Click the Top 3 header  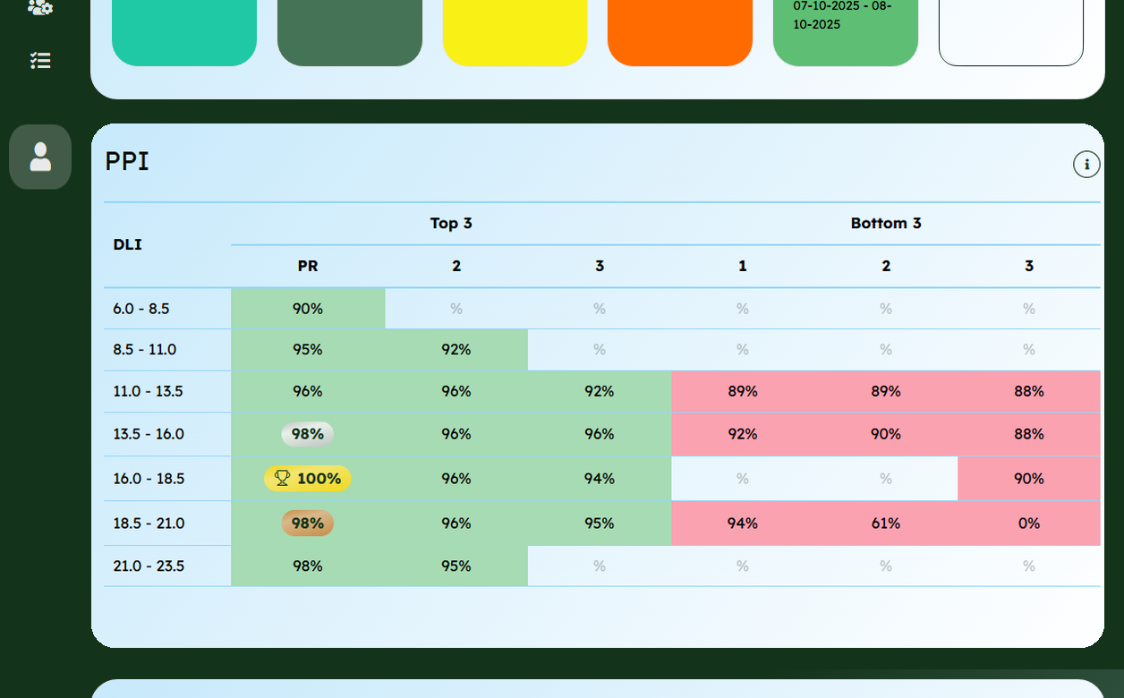451,223
